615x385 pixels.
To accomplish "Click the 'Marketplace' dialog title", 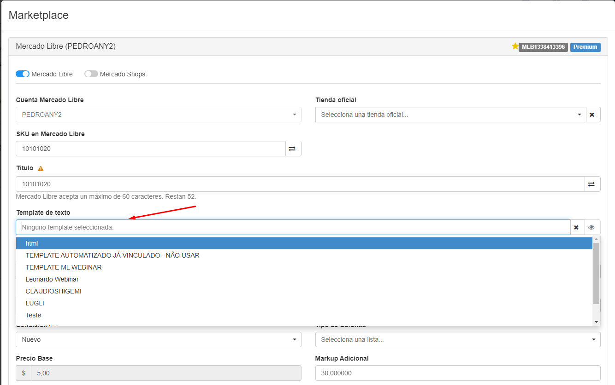I will pos(39,15).
